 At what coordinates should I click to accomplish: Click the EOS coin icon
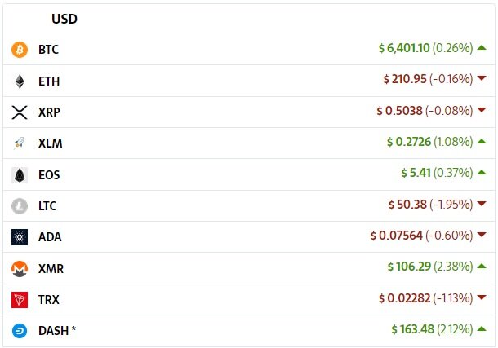click(x=20, y=174)
